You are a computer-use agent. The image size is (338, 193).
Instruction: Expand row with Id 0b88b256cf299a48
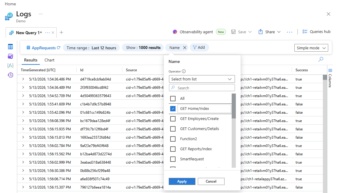point(23,171)
